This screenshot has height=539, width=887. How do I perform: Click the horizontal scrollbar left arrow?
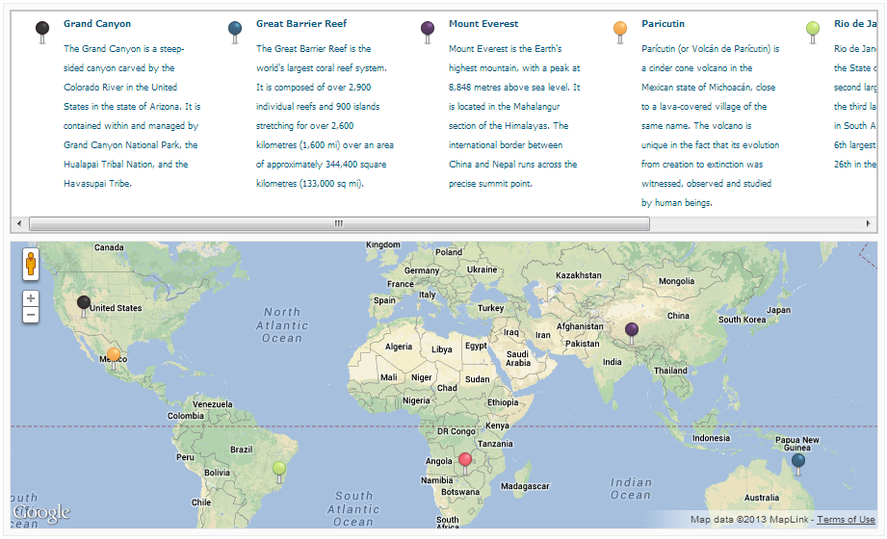click(x=19, y=223)
